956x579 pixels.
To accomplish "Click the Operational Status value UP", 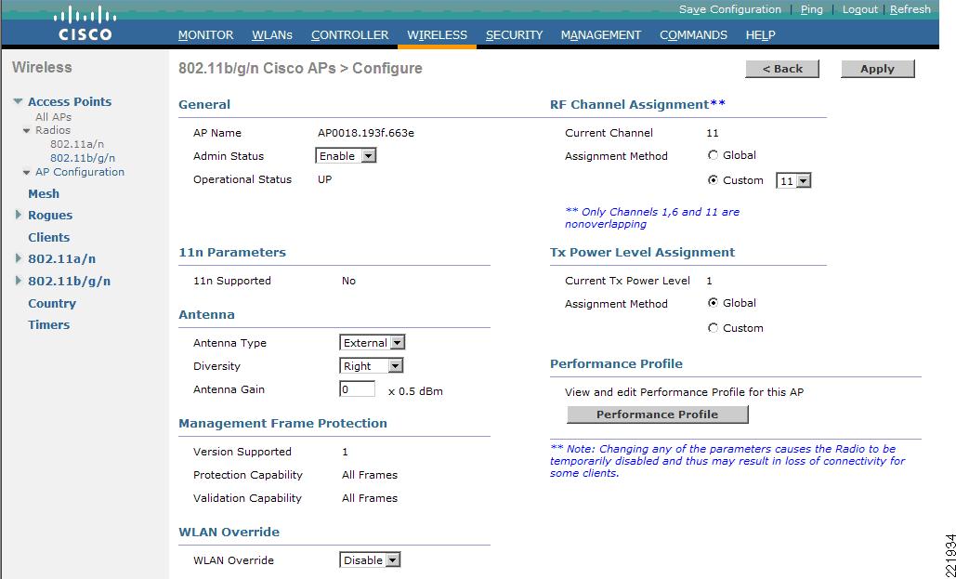I will (325, 179).
